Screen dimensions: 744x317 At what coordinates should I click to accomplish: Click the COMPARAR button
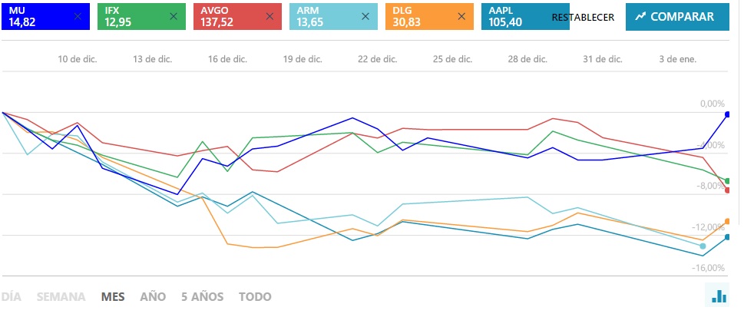[x=677, y=17]
